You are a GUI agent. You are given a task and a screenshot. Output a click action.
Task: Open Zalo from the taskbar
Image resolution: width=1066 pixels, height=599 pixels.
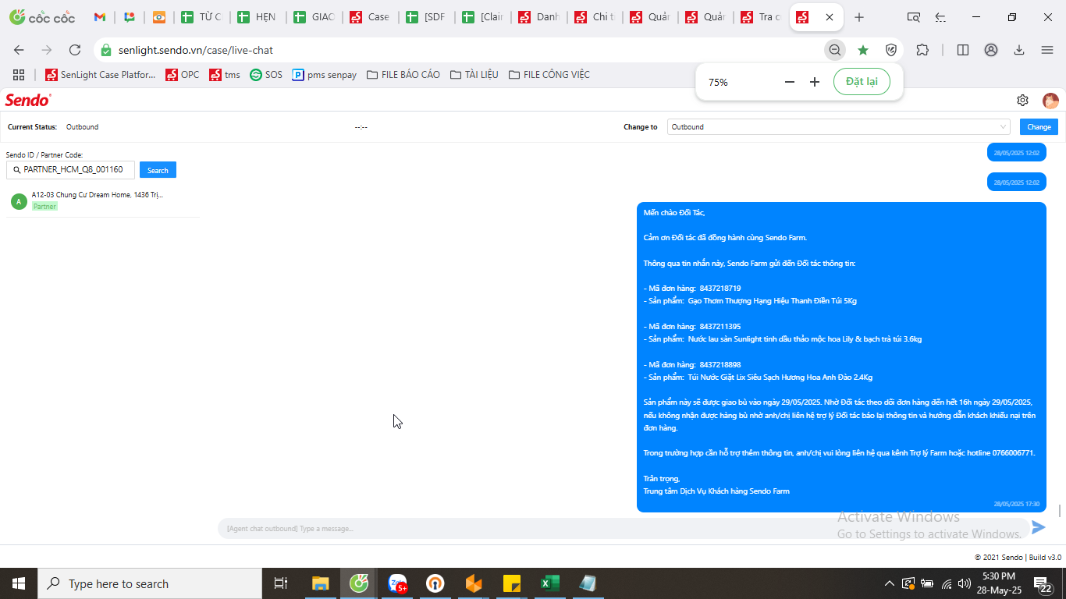[x=398, y=583]
